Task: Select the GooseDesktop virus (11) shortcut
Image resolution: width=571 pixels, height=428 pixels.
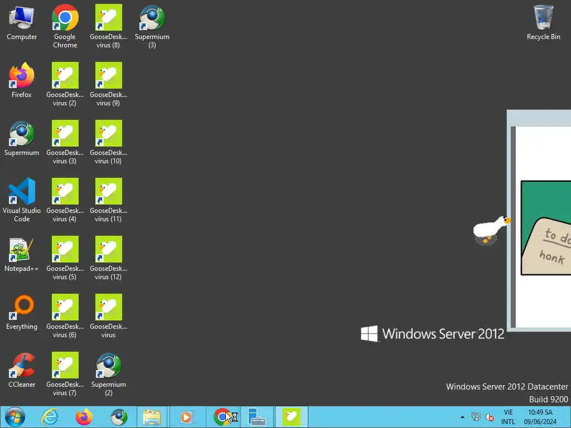Action: point(109,200)
